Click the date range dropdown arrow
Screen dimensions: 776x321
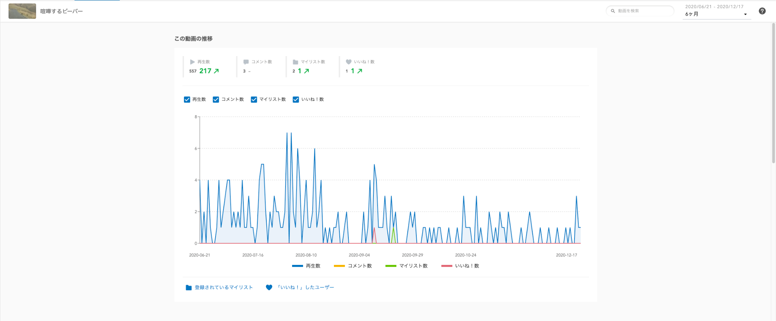pos(745,14)
